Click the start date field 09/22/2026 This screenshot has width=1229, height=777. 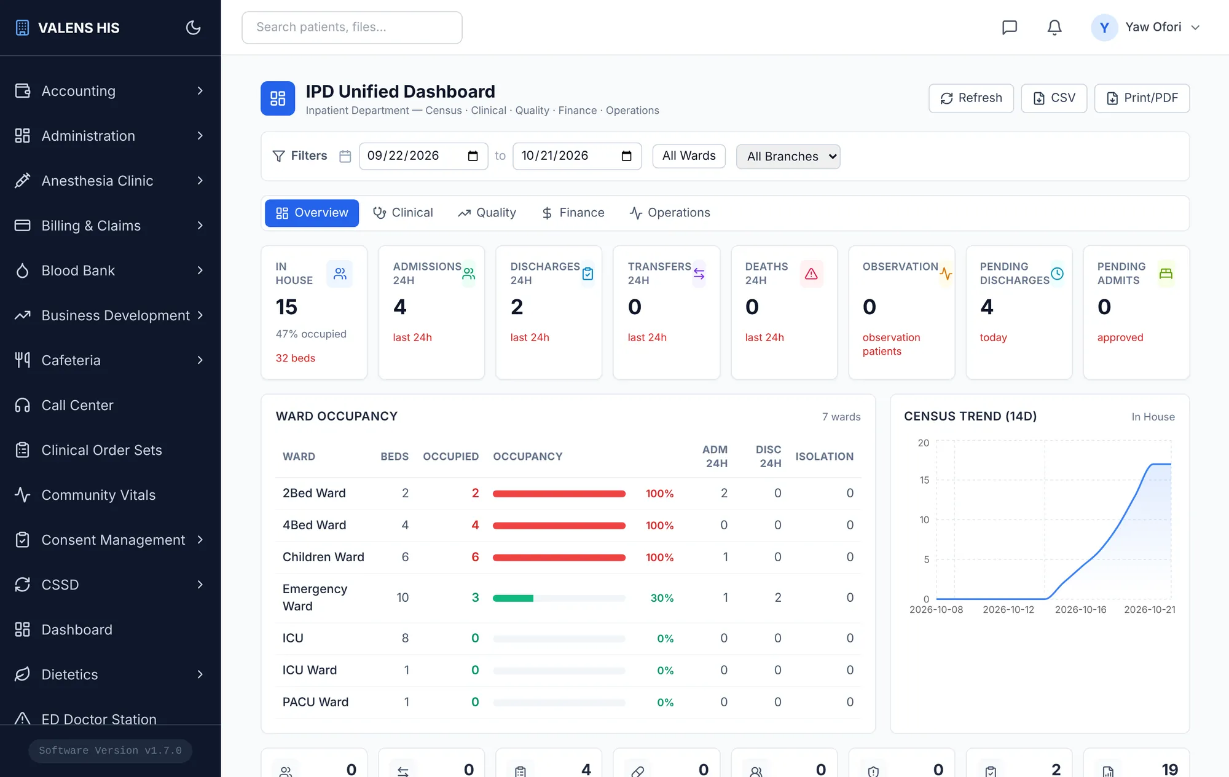pos(423,156)
